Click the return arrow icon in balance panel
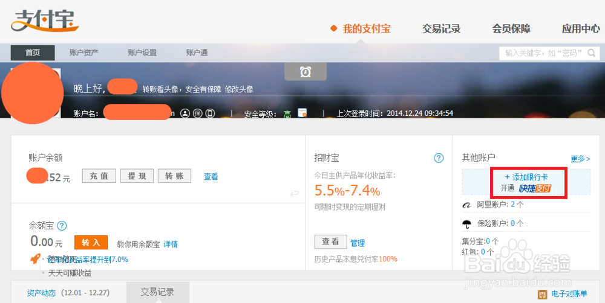Viewport: 605px width, 303px height. pyautogui.click(x=295, y=194)
